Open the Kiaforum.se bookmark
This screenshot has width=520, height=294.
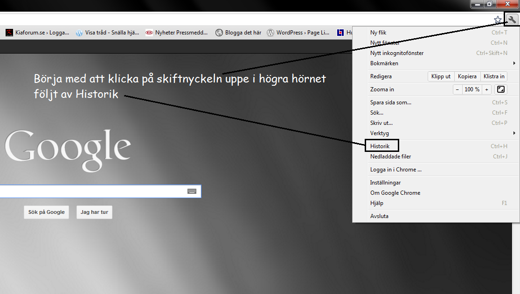coord(38,33)
